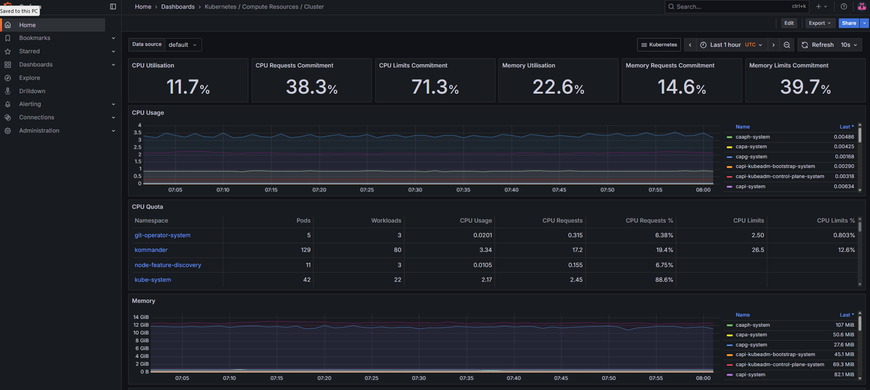Open the default data source dropdown
870x390 pixels.
[183, 45]
